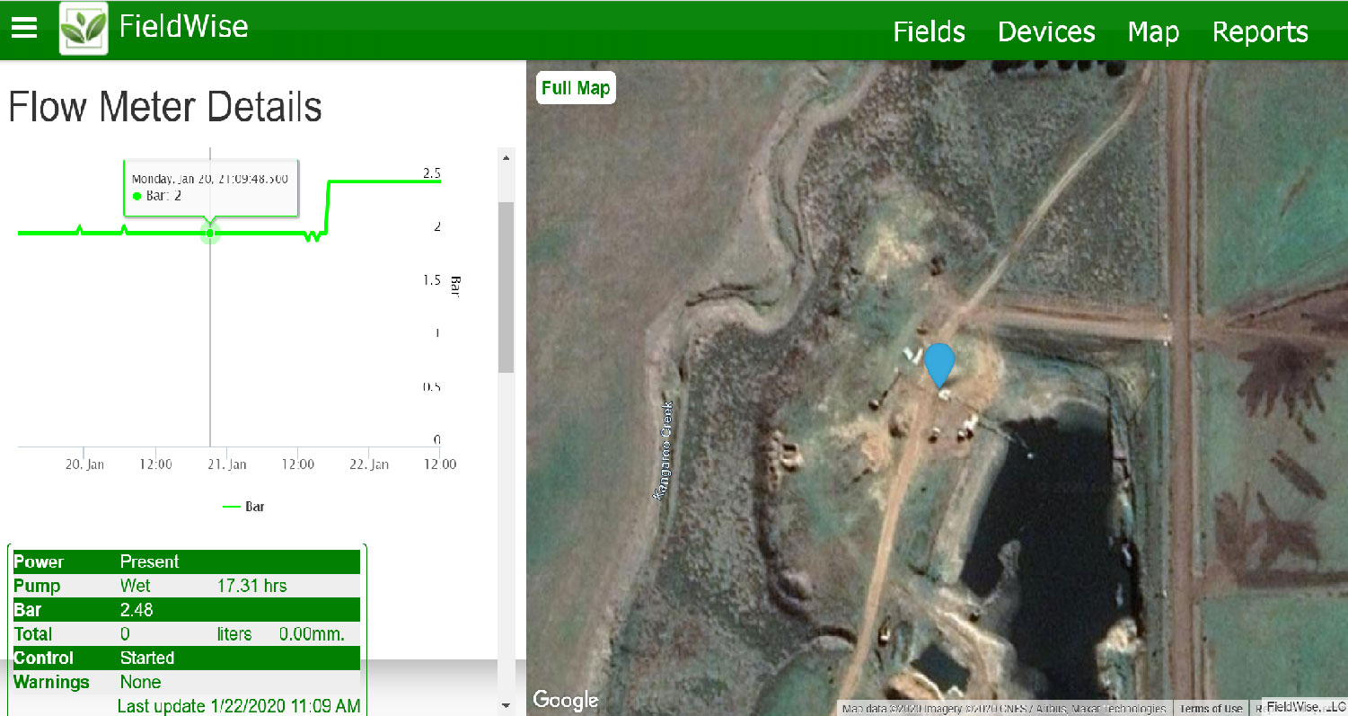Select the Control row showing Started
This screenshot has width=1348, height=716.
point(186,658)
